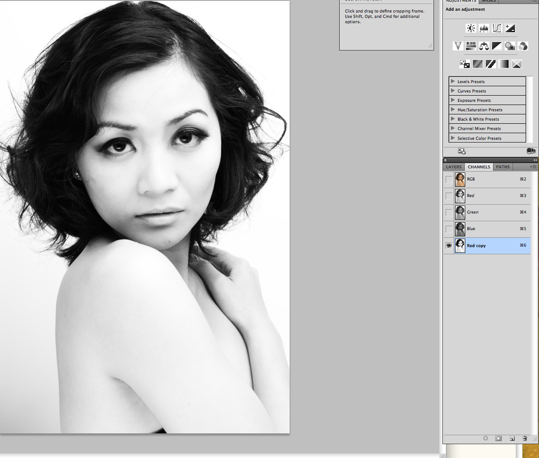
Task: Load channel as selection
Action: point(486,438)
